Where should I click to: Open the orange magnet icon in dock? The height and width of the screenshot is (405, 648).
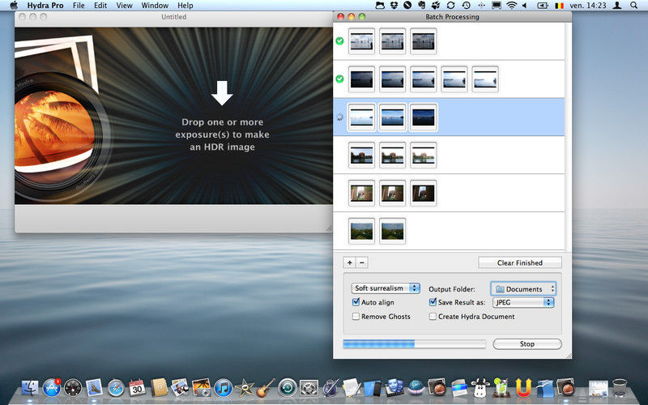click(x=523, y=388)
